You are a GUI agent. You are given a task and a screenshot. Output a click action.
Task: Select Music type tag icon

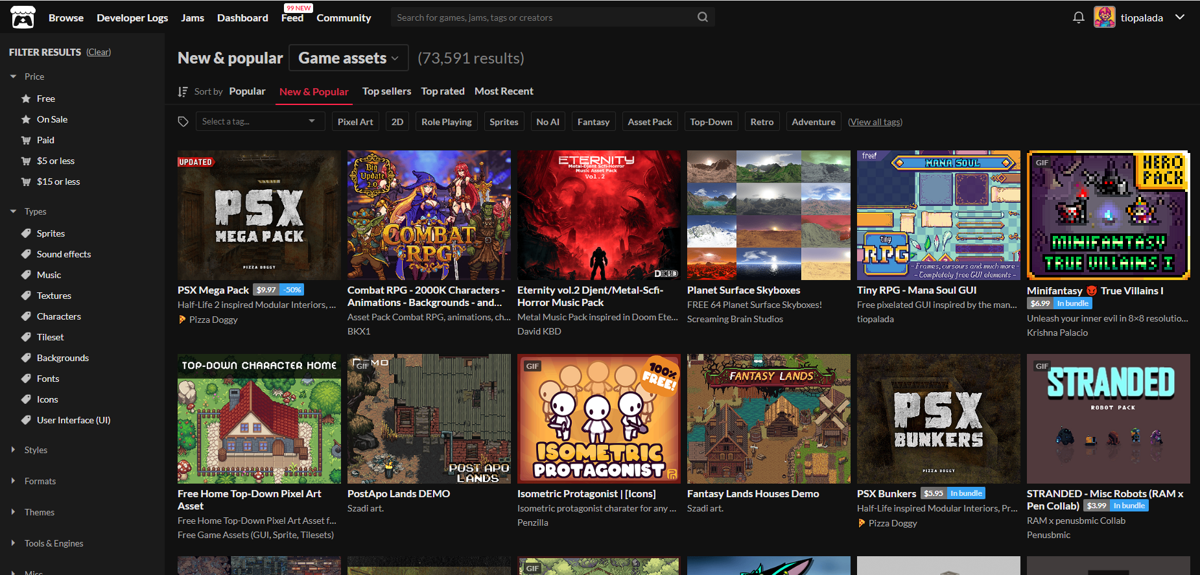[x=26, y=275]
